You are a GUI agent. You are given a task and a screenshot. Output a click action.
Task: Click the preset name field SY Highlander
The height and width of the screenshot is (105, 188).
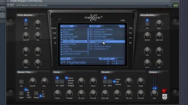(73, 63)
